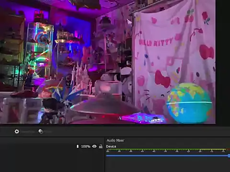Click the middle of the blue Device volume slider
The height and width of the screenshot is (172, 230).
(168, 156)
